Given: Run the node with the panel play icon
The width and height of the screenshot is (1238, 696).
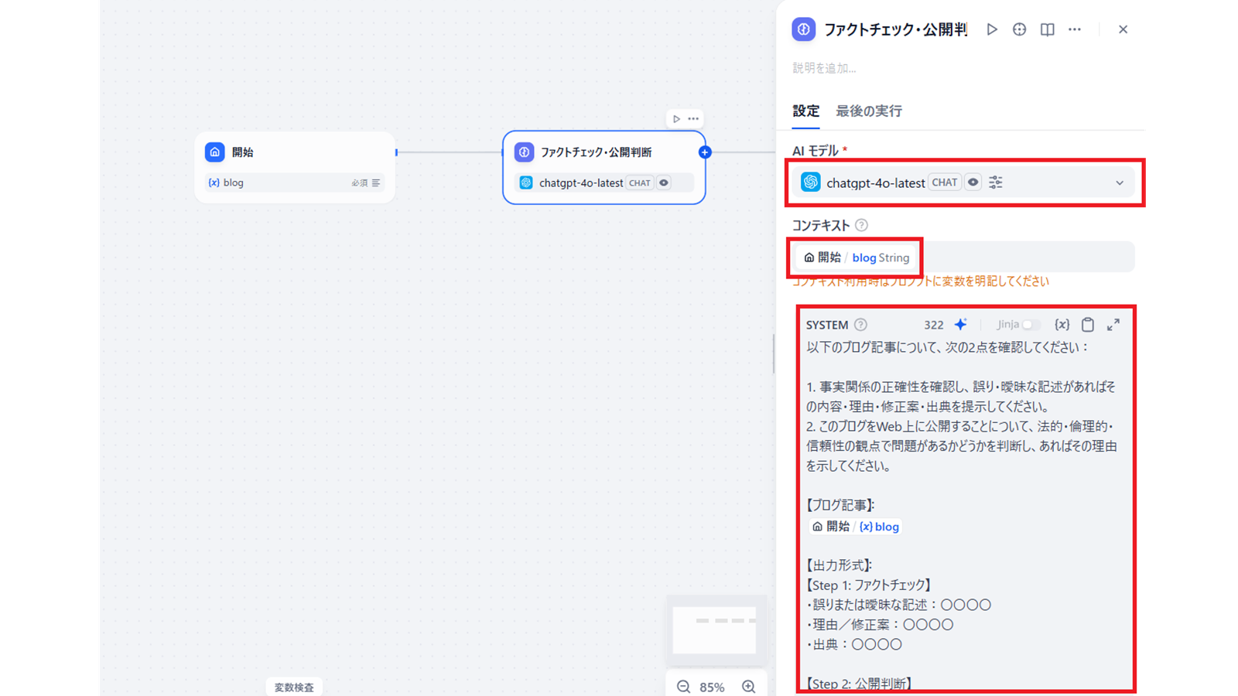Looking at the screenshot, I should tap(992, 29).
